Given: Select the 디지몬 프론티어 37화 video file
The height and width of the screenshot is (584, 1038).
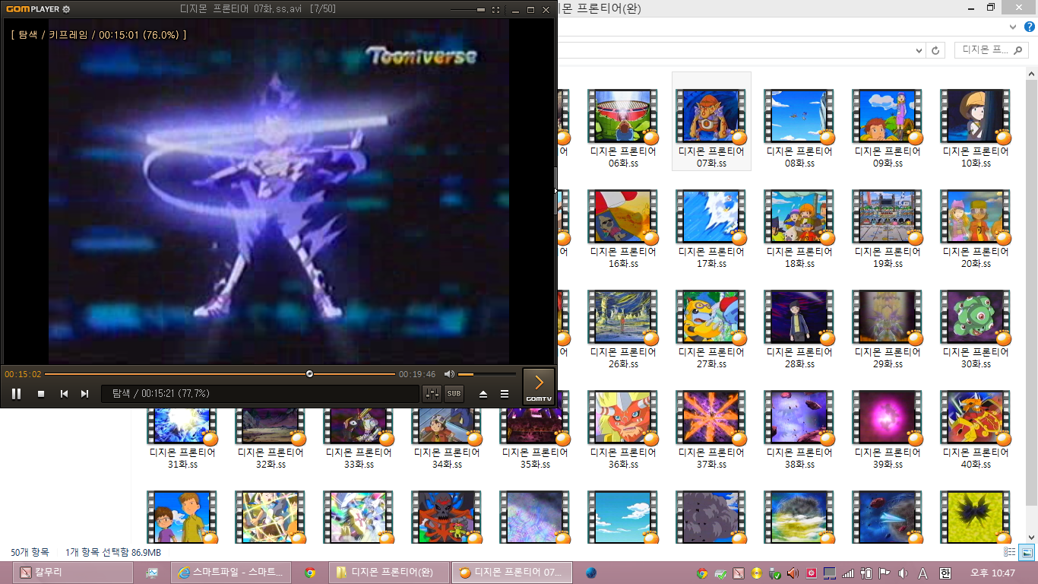Looking at the screenshot, I should click(x=711, y=430).
